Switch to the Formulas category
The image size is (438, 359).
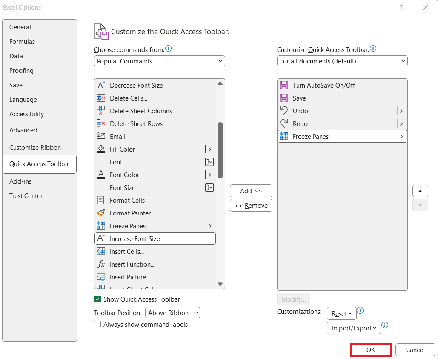(x=40, y=42)
